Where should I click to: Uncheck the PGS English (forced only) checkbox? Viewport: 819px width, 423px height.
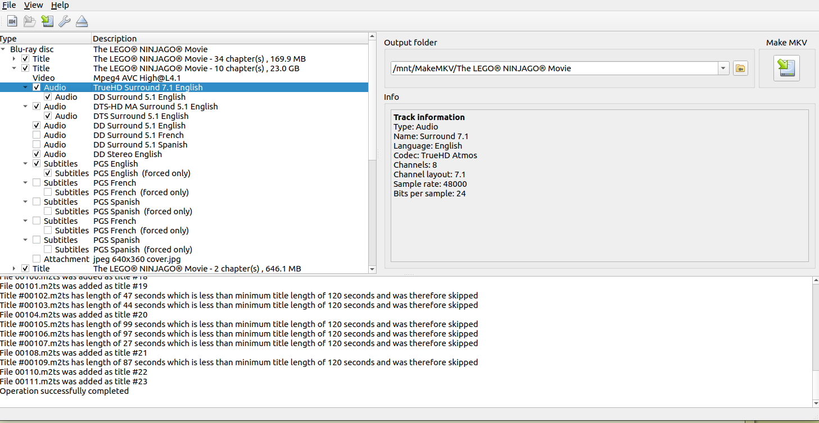click(x=48, y=173)
